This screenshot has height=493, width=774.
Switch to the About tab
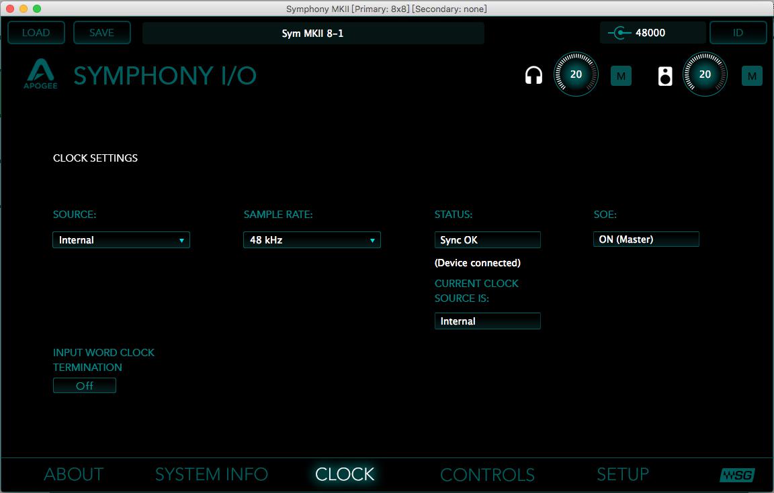pos(74,474)
